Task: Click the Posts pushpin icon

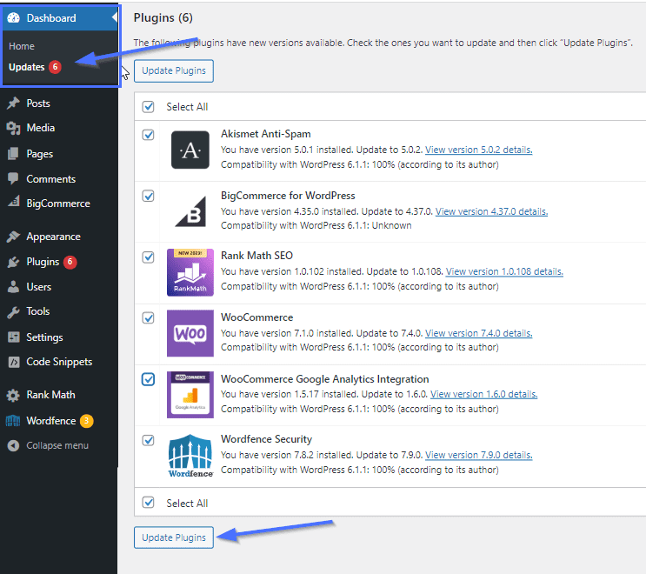Action: pyautogui.click(x=13, y=103)
